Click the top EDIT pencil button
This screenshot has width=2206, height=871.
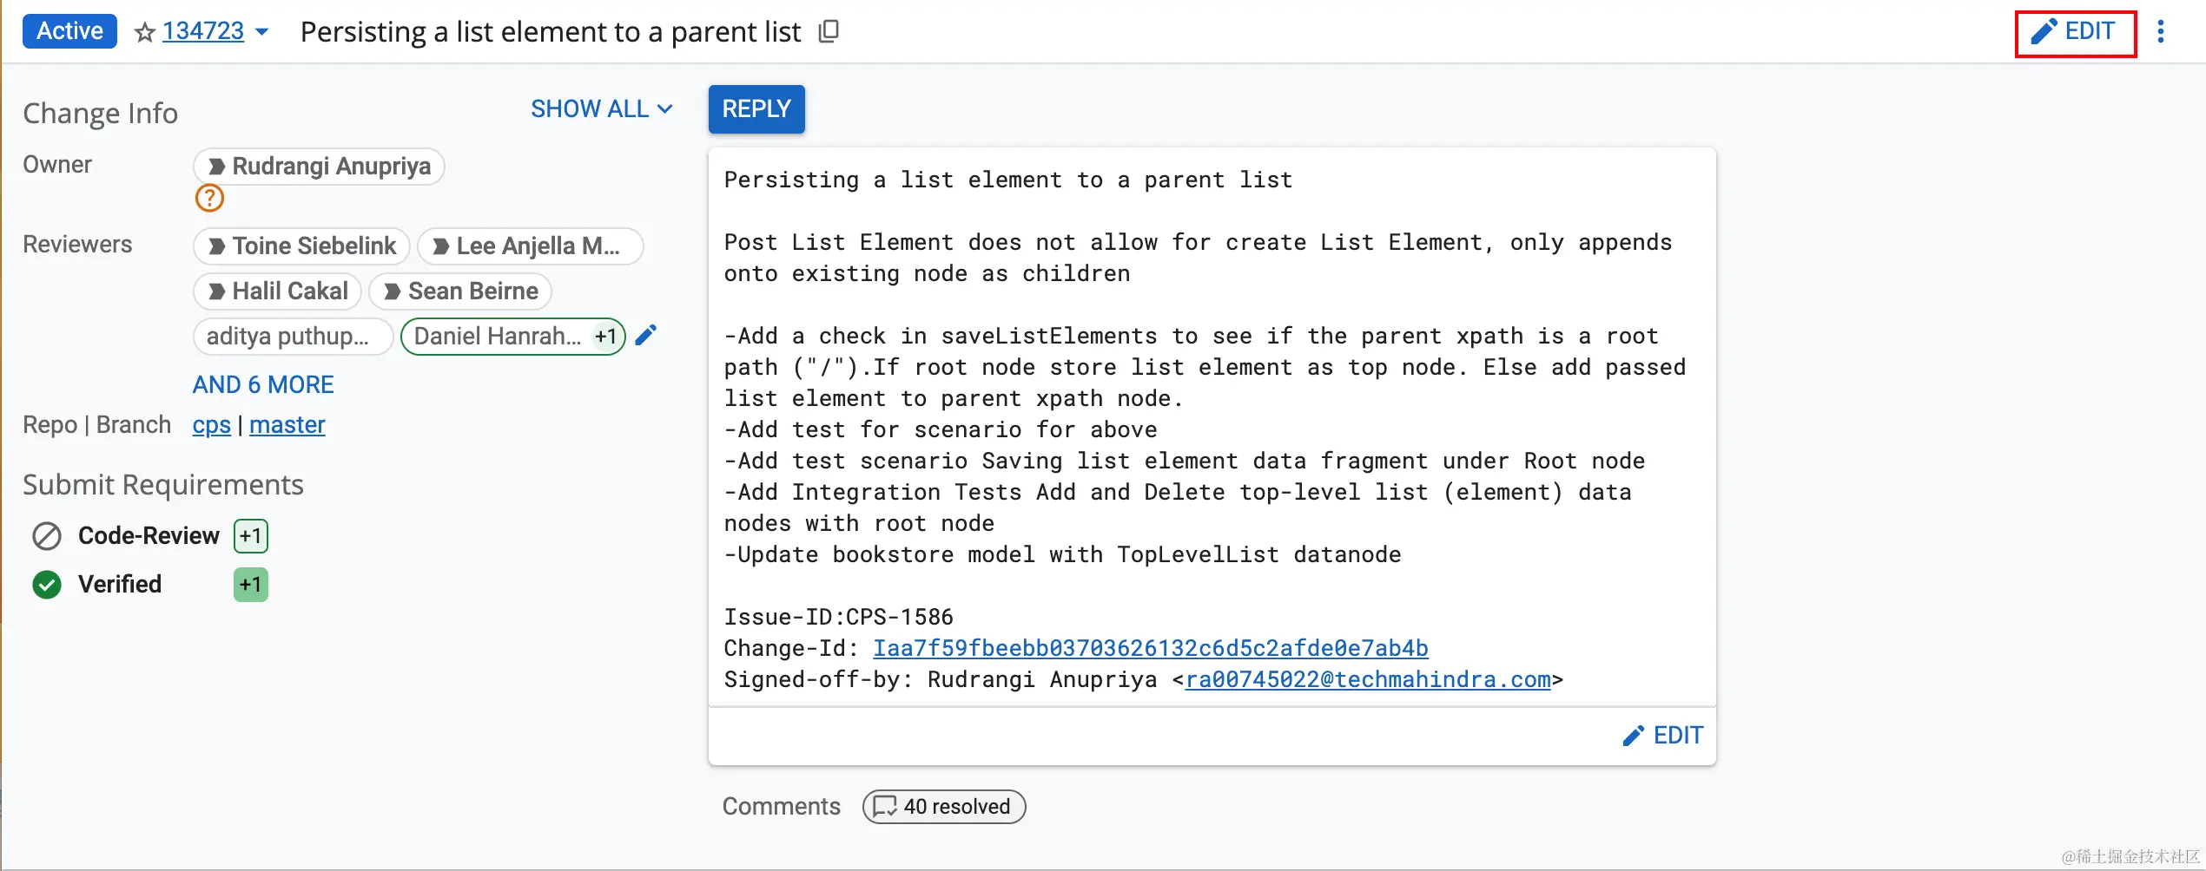coord(2075,32)
